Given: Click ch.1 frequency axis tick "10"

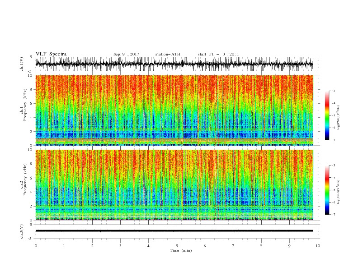Looking at the screenshot, I should pyautogui.click(x=30, y=75).
